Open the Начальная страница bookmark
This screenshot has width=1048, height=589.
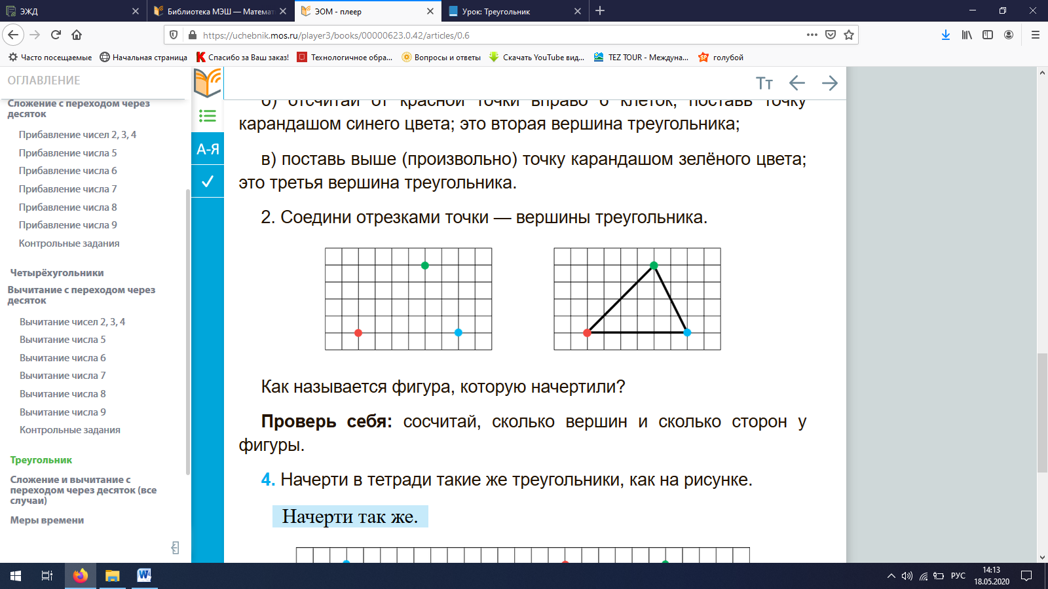(x=143, y=58)
